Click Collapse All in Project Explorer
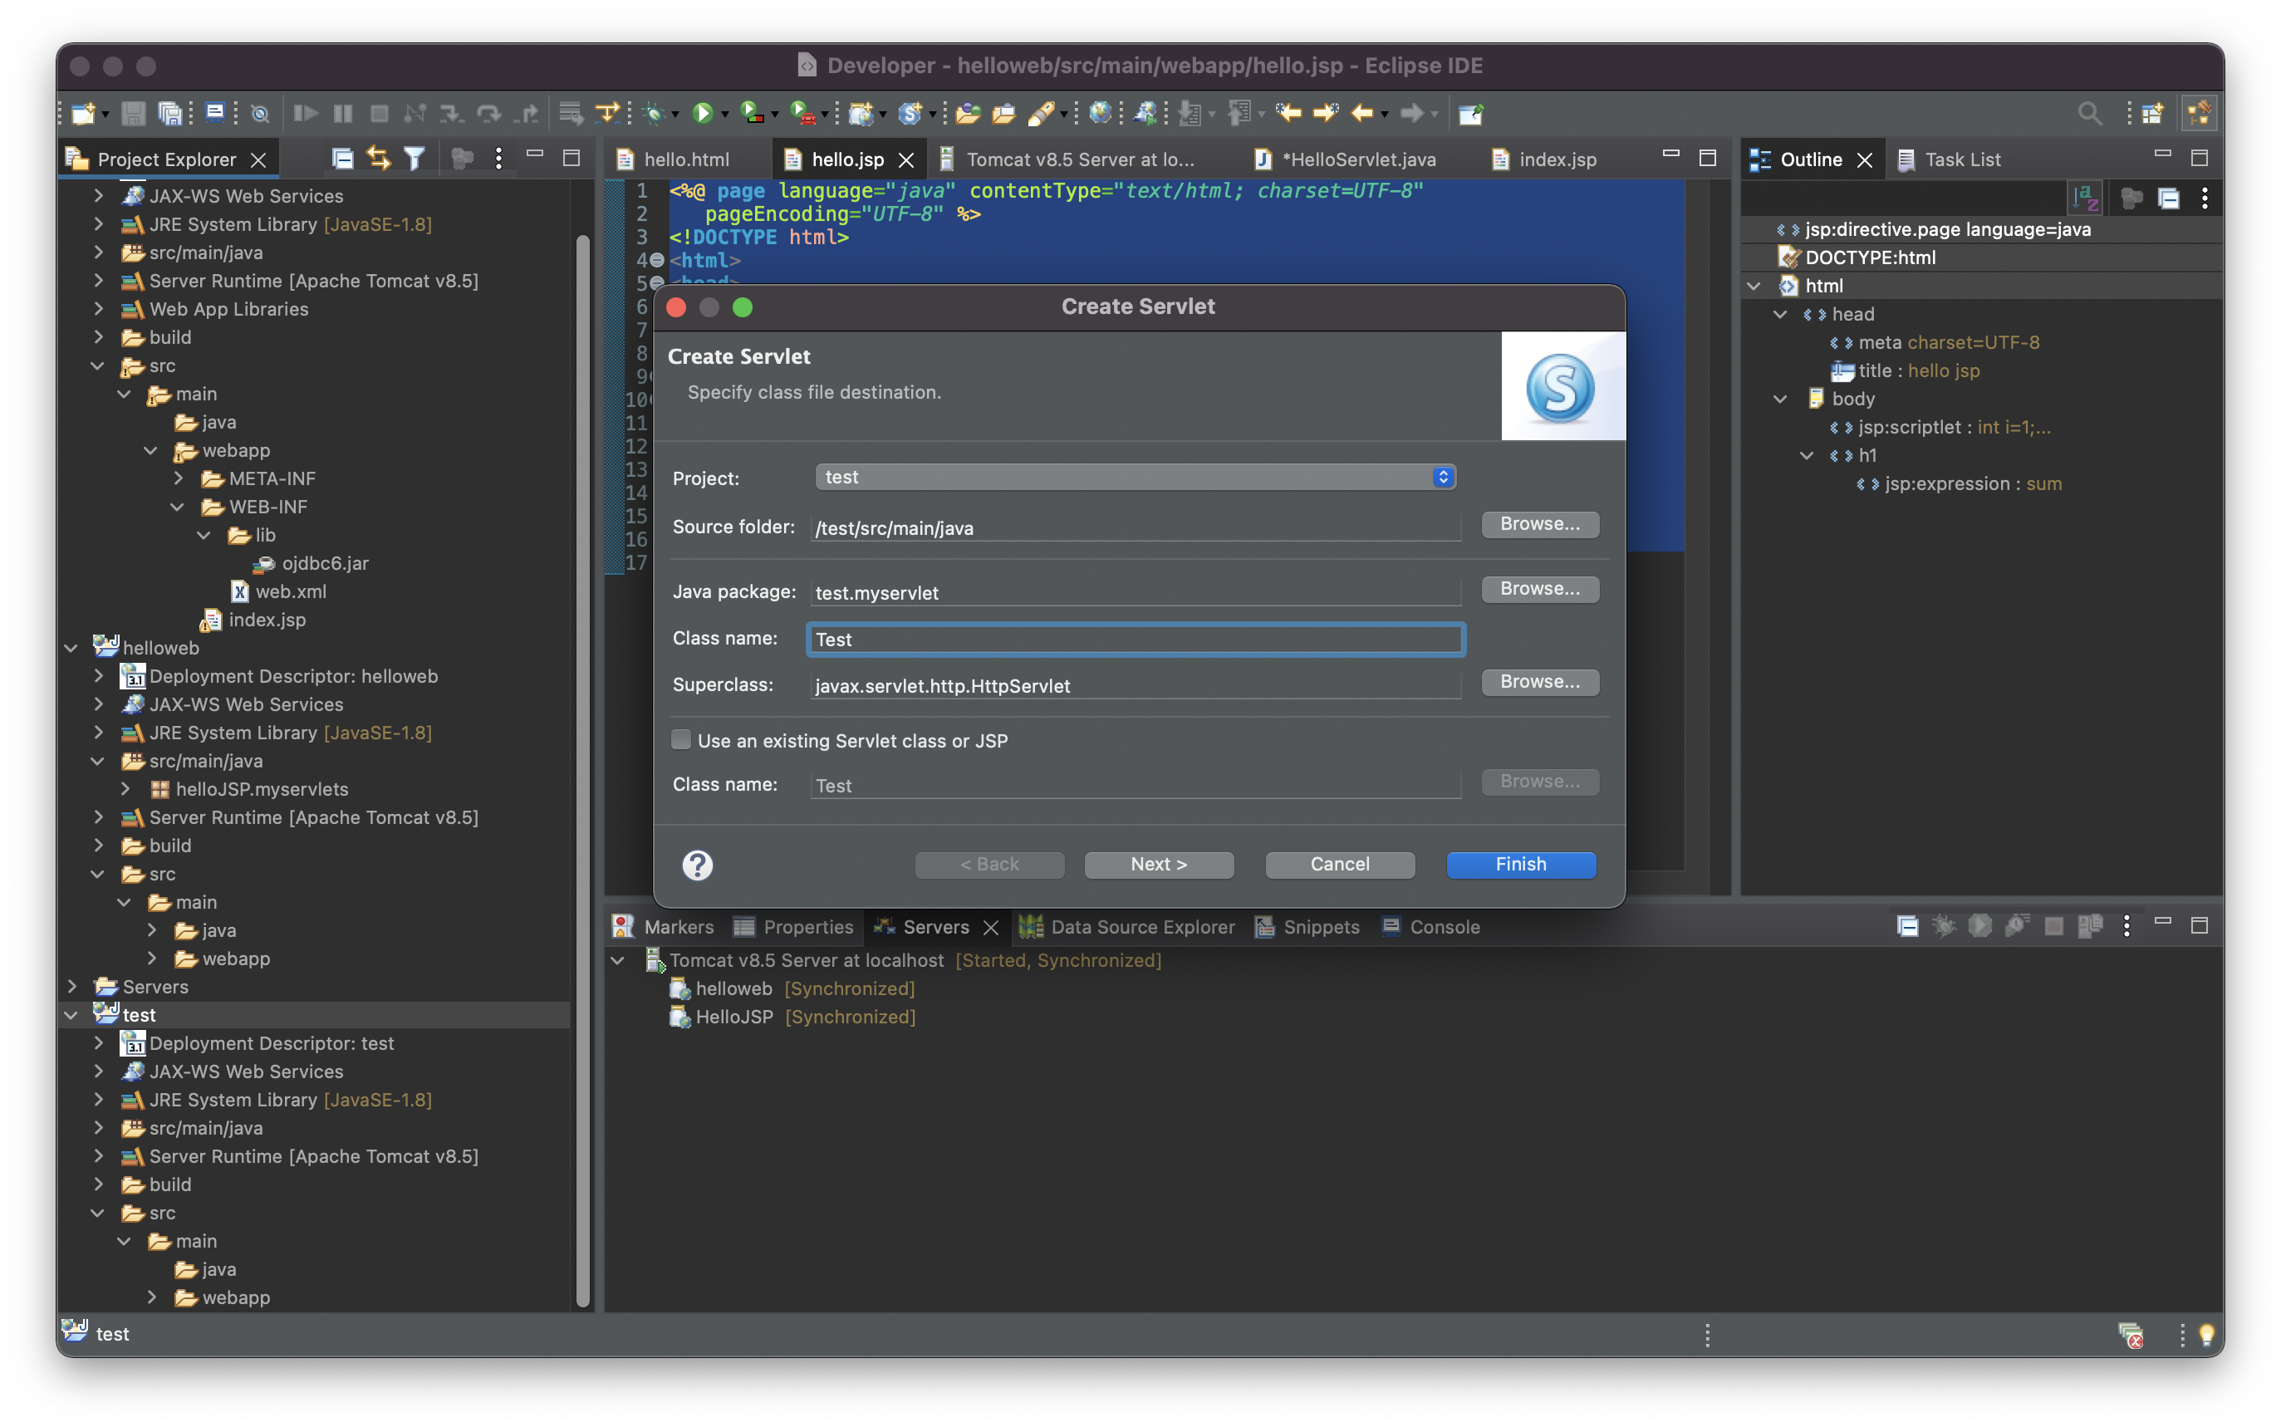 coord(342,159)
